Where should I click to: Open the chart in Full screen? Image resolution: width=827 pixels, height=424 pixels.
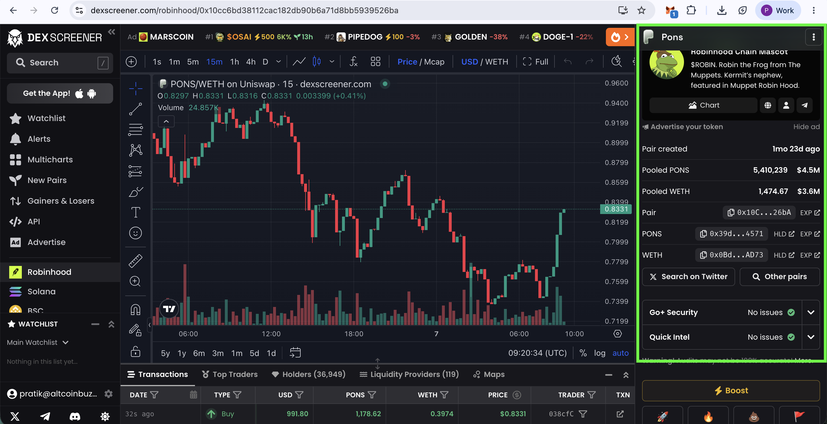[536, 62]
